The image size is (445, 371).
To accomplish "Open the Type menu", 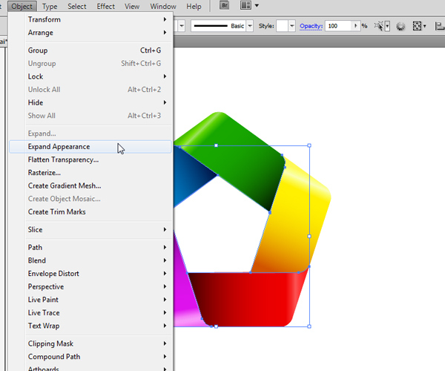I will (50, 6).
